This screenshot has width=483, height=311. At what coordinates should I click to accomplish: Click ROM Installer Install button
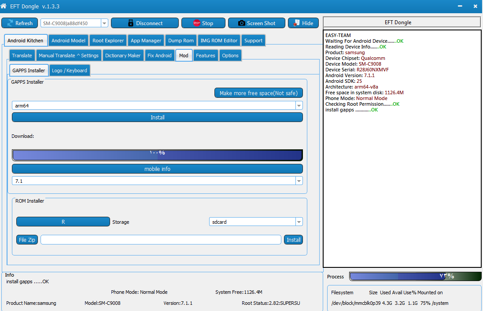tap(293, 240)
